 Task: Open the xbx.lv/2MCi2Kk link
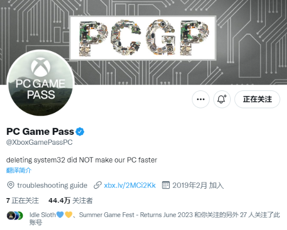point(130,185)
